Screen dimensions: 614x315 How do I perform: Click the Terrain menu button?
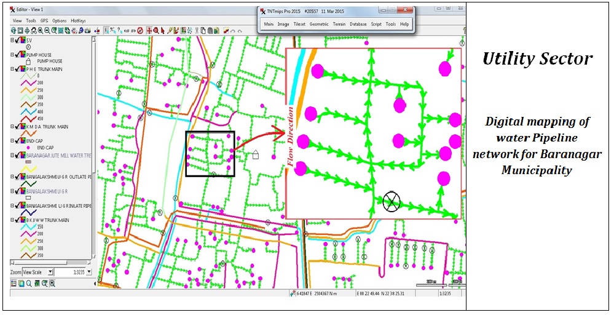[x=339, y=24]
